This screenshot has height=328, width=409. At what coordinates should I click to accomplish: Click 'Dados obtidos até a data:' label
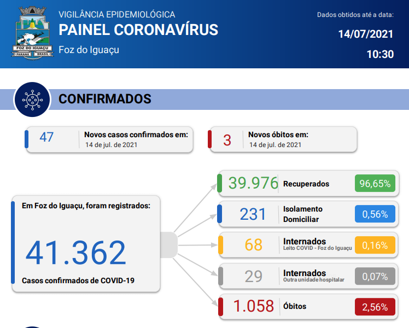355,15
